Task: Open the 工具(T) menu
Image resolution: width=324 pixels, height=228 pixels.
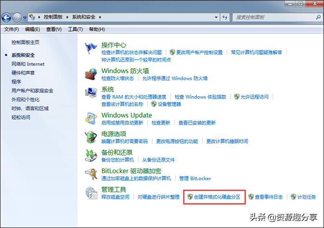Action: click(x=75, y=29)
